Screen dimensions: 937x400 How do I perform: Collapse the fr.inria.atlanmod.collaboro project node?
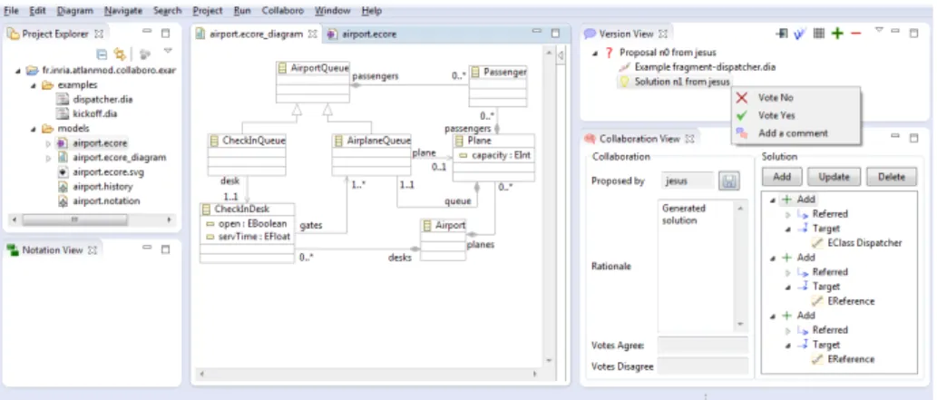(18, 71)
